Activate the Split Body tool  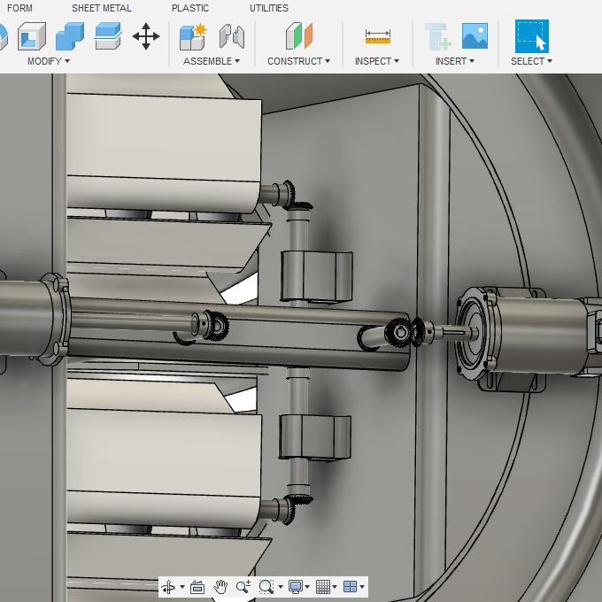pyautogui.click(x=108, y=36)
